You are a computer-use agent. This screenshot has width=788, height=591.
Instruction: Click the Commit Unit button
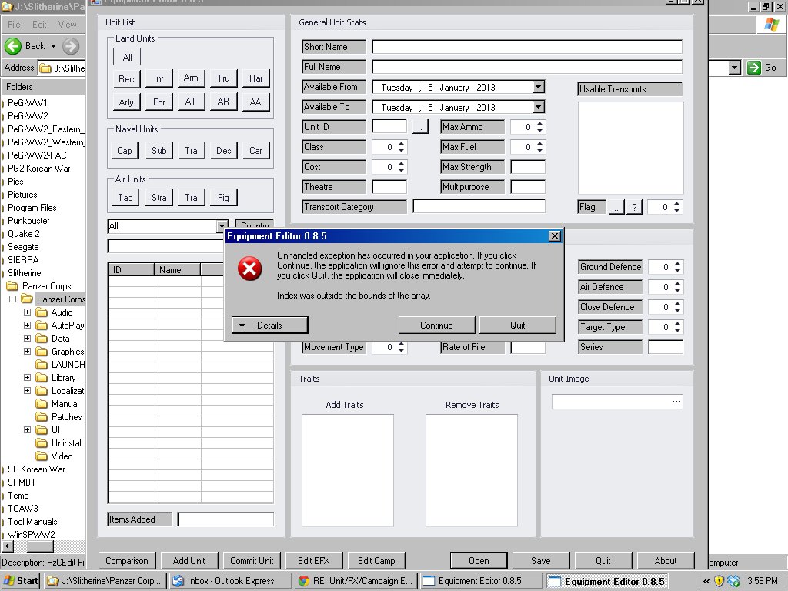[x=252, y=561]
